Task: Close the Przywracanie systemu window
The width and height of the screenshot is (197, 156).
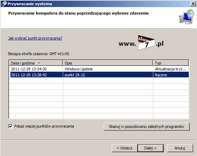Action: pyautogui.click(x=193, y=4)
